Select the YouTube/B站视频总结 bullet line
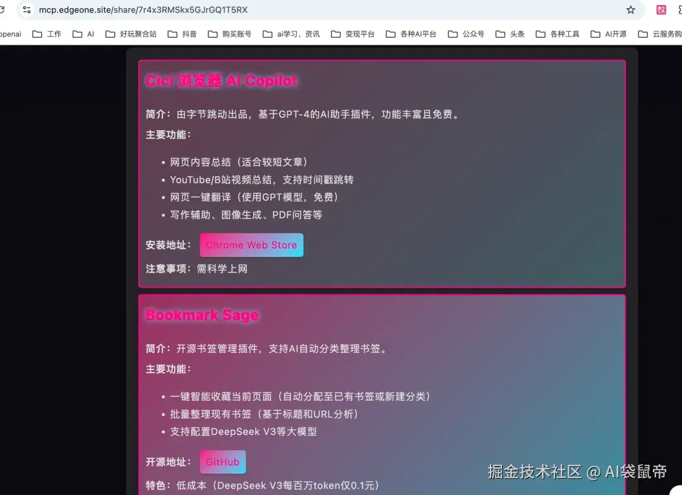682x495 pixels. pos(261,180)
